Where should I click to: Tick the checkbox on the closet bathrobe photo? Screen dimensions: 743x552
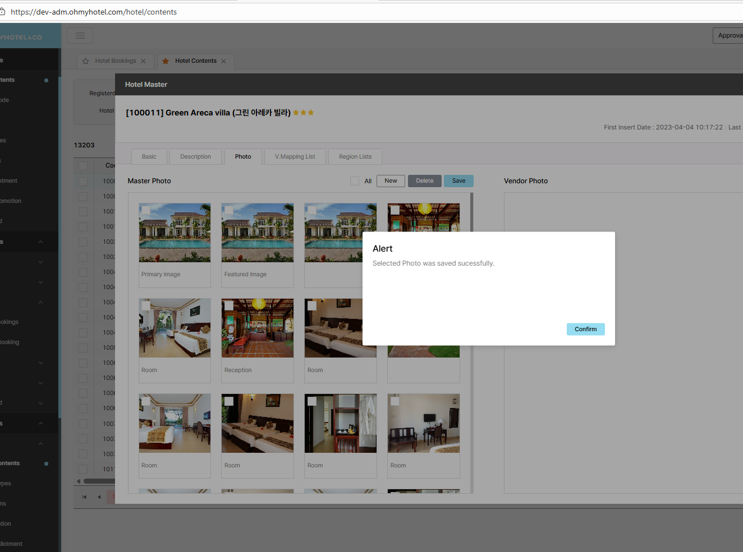(x=312, y=401)
